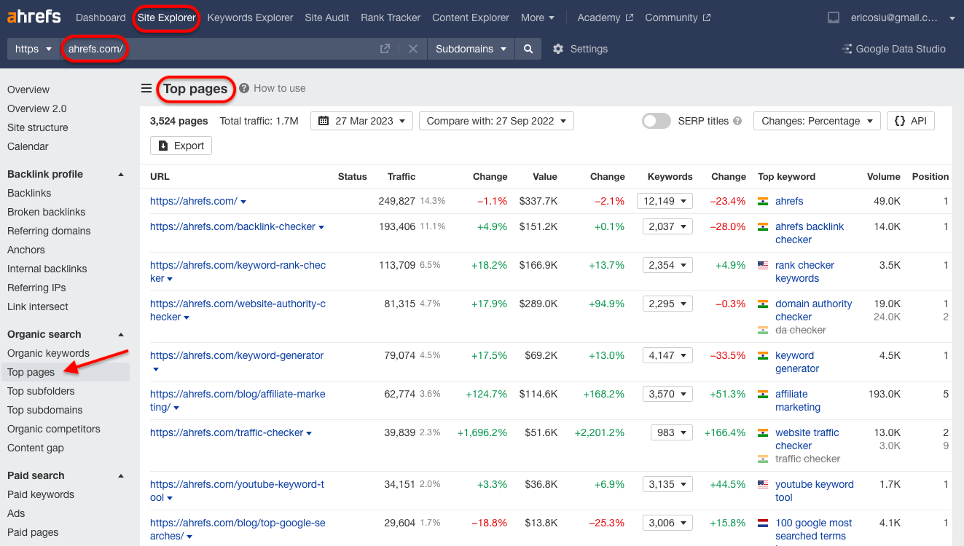The height and width of the screenshot is (546, 964).
Task: Open the Compare with: 27 Sep 2022 dropdown
Action: click(x=496, y=121)
